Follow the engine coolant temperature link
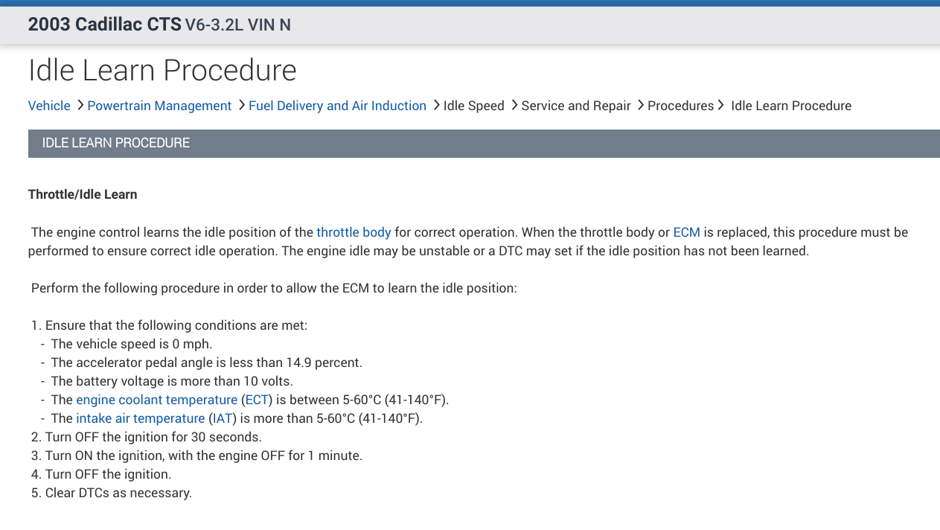Viewport: 940px width, 530px height. click(x=156, y=400)
